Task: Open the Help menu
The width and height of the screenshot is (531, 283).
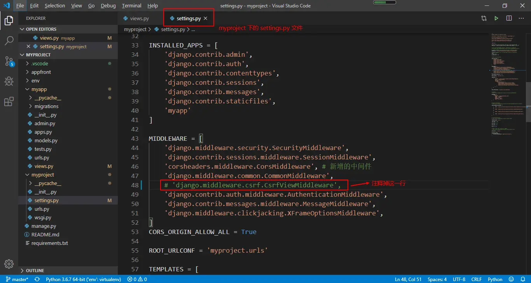Action: (153, 6)
